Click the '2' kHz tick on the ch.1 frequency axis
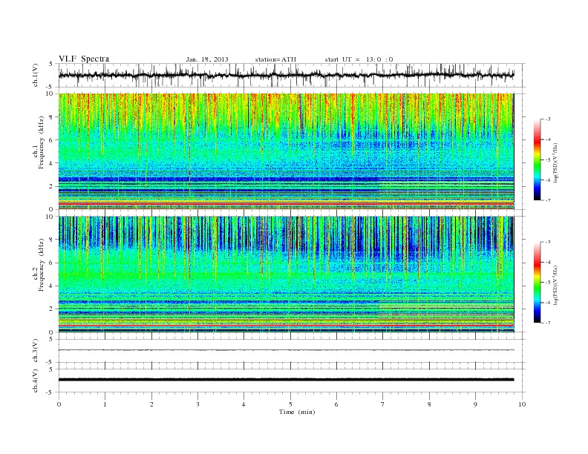Screen dimensions: 588x454 pyautogui.click(x=53, y=186)
